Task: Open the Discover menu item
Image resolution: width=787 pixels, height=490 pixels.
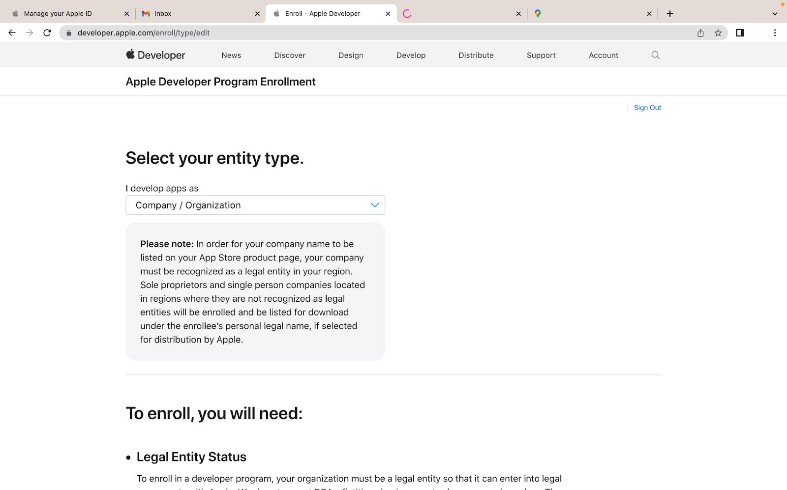Action: [290, 56]
